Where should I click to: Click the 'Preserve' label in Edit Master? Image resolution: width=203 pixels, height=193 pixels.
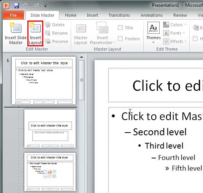tap(60, 41)
